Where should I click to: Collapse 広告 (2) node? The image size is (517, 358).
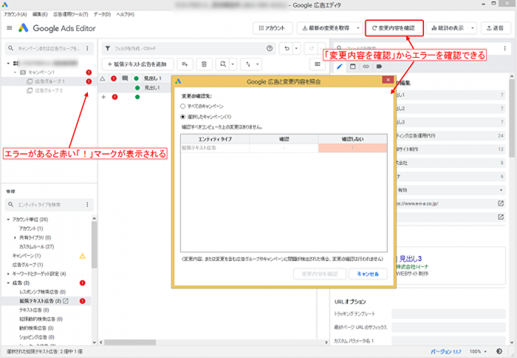[8, 283]
